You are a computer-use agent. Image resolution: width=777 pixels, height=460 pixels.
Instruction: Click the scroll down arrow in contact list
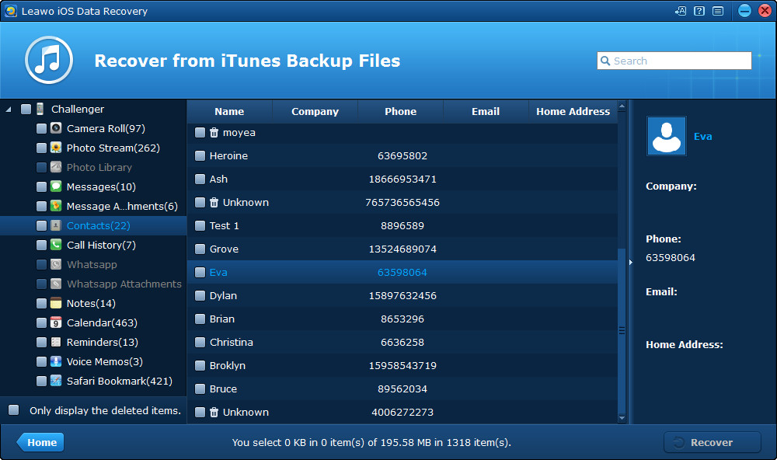(x=622, y=418)
